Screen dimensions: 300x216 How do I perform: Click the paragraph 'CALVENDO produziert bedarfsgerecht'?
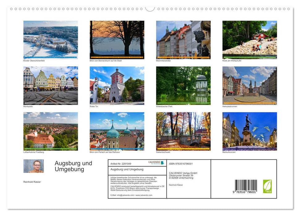pyautogui.click(x=137, y=188)
